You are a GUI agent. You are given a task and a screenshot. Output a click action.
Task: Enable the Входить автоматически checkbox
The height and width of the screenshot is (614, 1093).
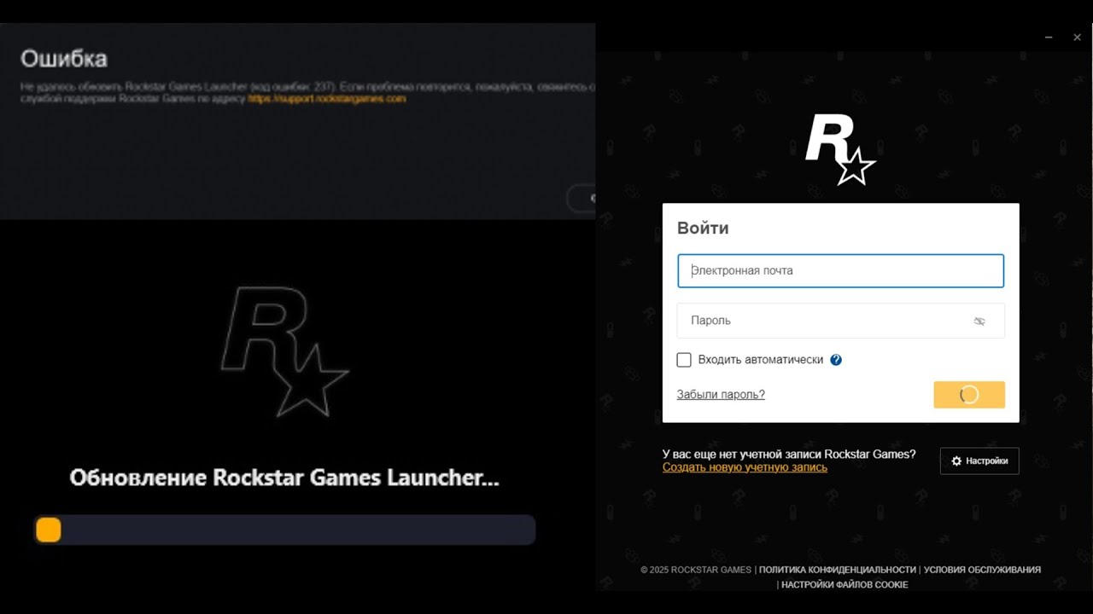[x=684, y=360]
